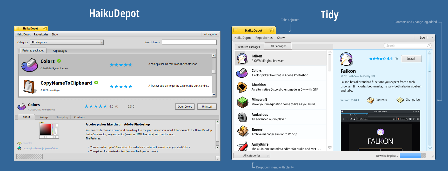This screenshot has width=448, height=171.
Task: Click the zoom button on Tidy window title tab
Action: (x=271, y=30)
